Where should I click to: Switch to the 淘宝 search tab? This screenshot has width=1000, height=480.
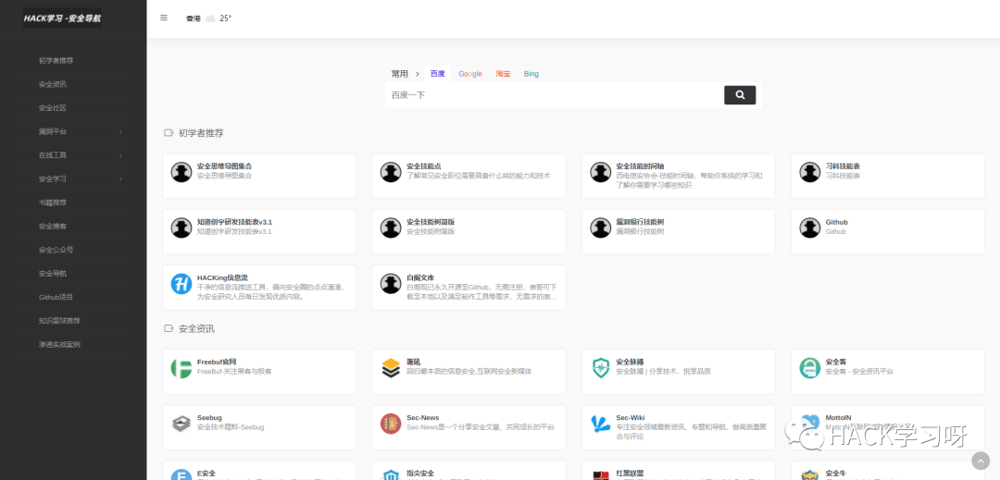[503, 74]
